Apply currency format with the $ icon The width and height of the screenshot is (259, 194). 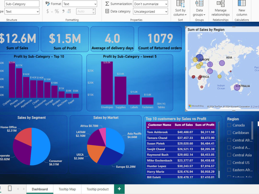click(48, 12)
